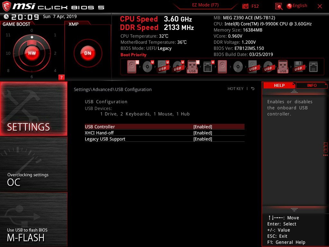Select the legacy CD/DVD boot icon
The height and width of the screenshot is (247, 329).
(x=238, y=67)
